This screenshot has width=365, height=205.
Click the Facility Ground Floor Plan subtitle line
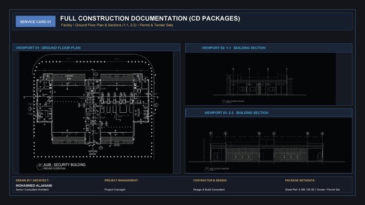(117, 25)
